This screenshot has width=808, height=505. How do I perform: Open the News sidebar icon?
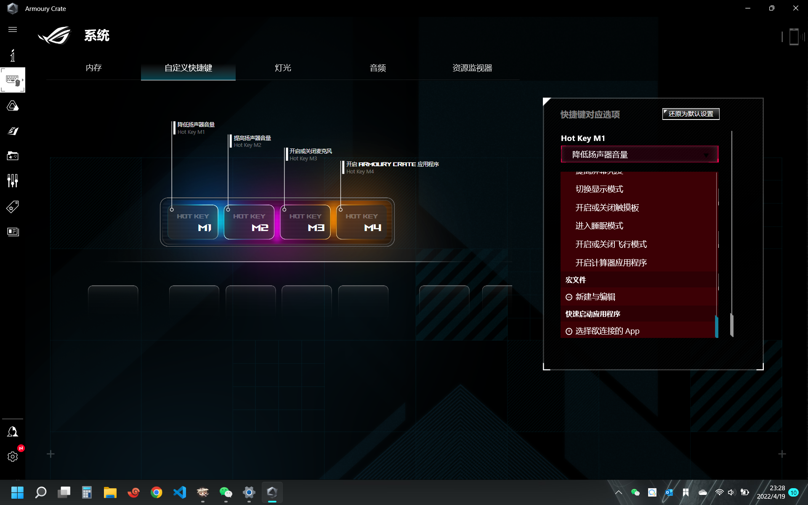13,232
